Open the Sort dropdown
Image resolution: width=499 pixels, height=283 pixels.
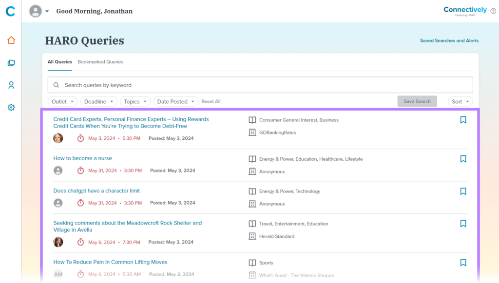[460, 101]
